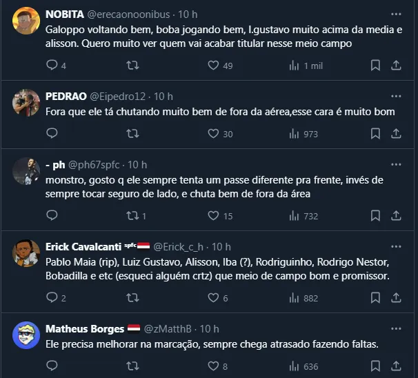Open more options on NOBITA's tweet
418x378 pixels.
pyautogui.click(x=396, y=14)
